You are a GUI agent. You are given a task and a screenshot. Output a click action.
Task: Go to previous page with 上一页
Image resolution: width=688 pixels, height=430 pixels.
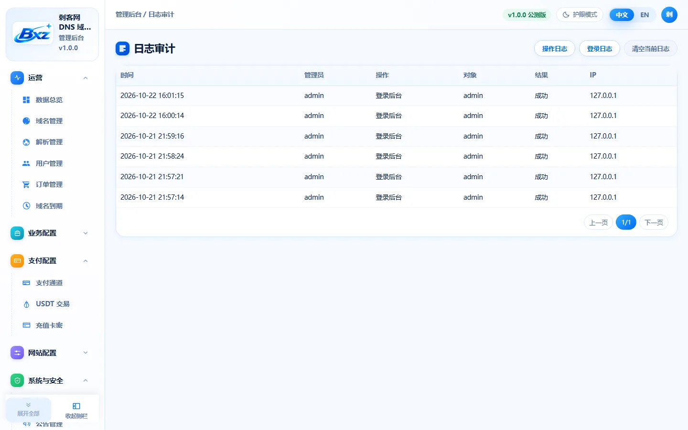click(599, 223)
